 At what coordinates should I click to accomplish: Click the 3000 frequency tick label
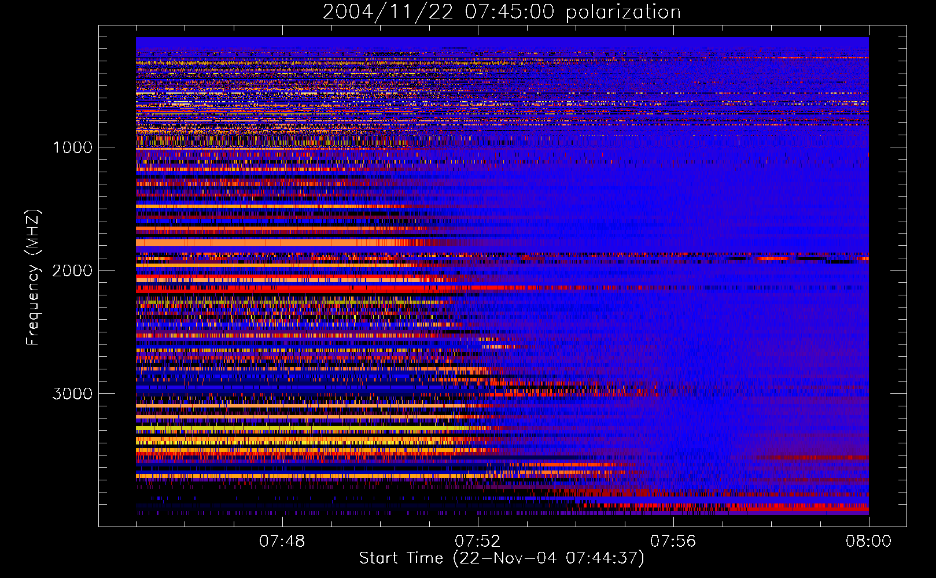72,394
